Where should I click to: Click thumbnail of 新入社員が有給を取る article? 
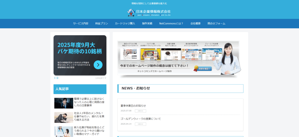pos(64,131)
